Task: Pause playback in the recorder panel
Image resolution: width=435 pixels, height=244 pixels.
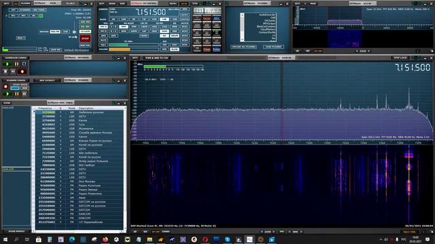Action: point(16,64)
